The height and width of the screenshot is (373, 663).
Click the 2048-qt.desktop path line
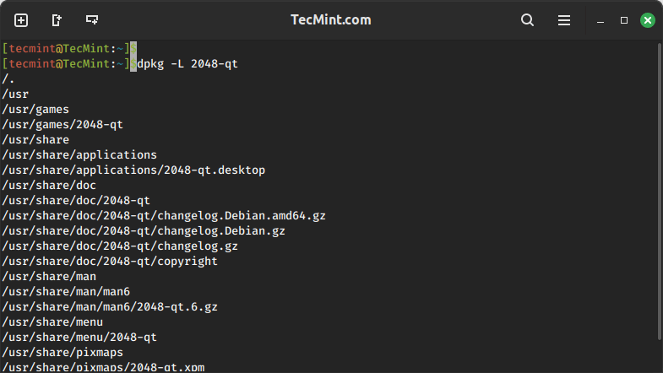pyautogui.click(x=133, y=170)
